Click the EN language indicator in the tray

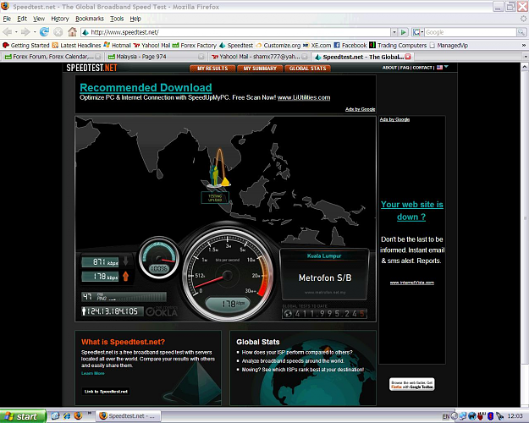point(446,416)
